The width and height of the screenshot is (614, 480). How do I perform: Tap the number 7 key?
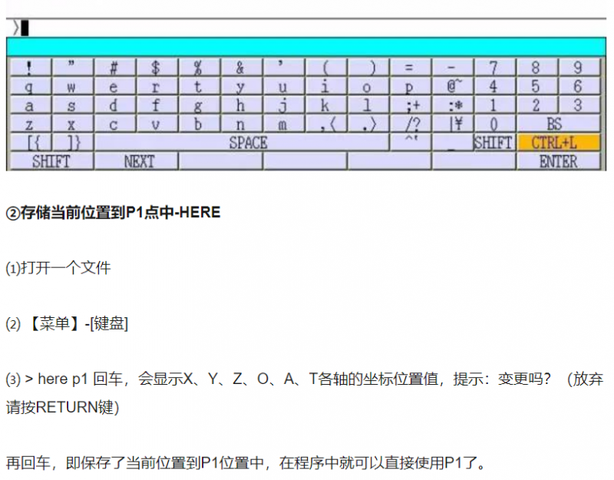[495, 68]
